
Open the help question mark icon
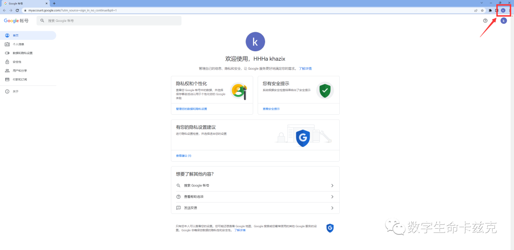485,20
